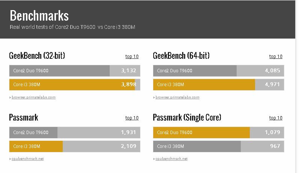
Task: Open cpubenchmark.net link below Passmark (Single Core)
Action: [171, 159]
